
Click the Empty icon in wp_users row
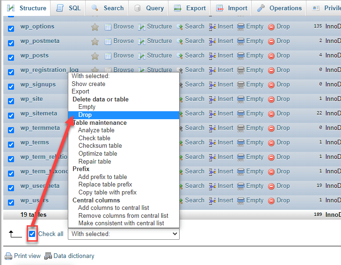click(241, 201)
